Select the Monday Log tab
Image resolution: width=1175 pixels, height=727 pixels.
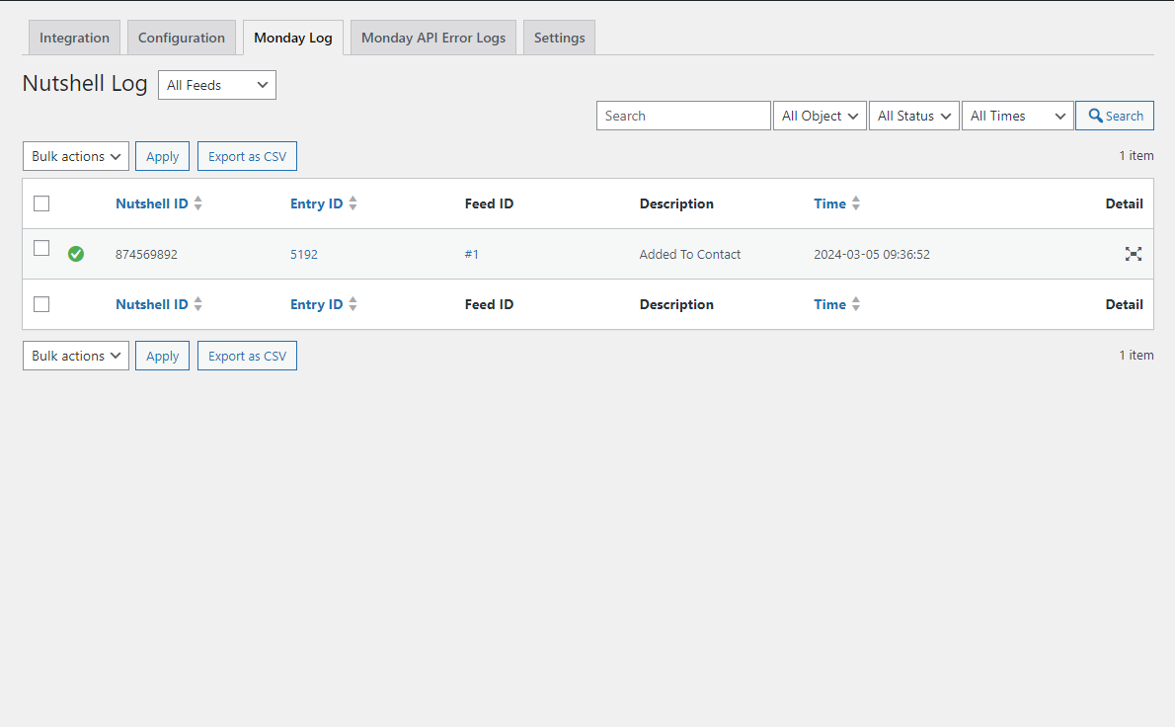coord(293,38)
